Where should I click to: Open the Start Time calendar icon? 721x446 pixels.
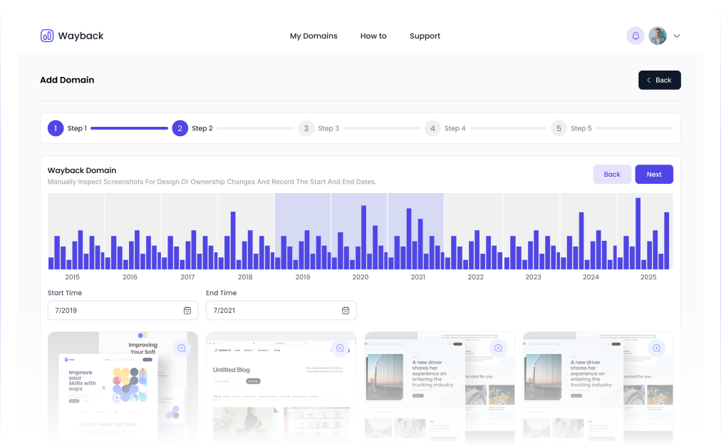[187, 311]
